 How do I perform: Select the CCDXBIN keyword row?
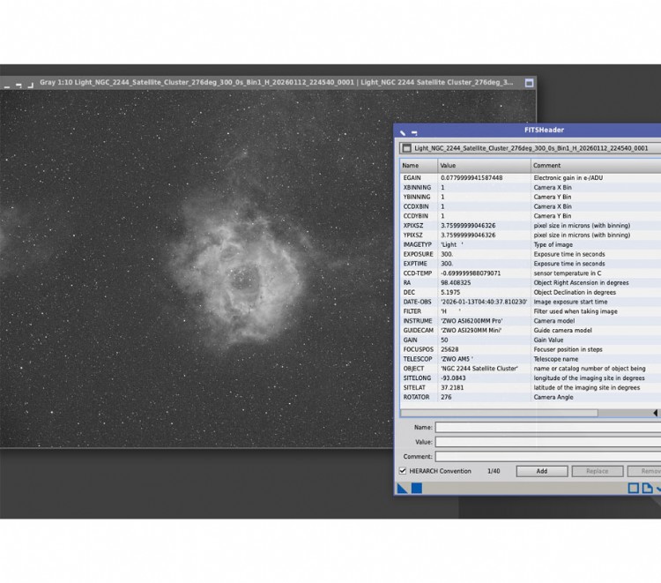531,206
